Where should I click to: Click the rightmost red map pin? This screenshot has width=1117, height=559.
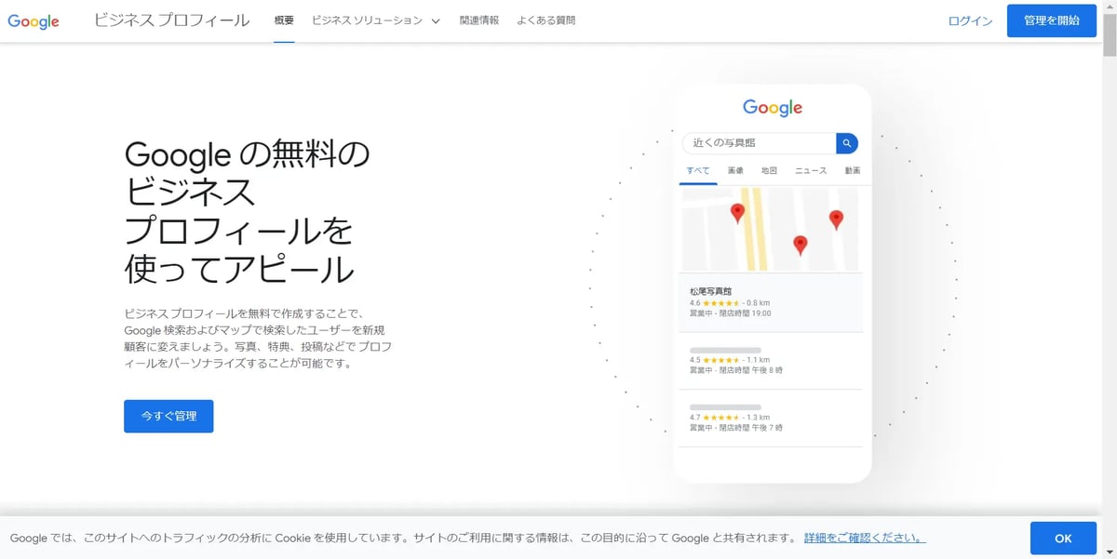pyautogui.click(x=836, y=220)
